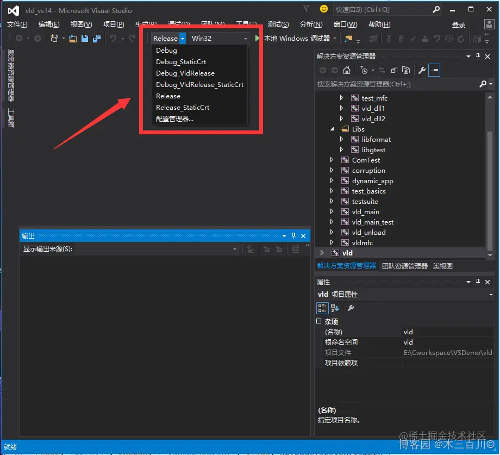Choose Release_StaticCrt configuration
Viewport: 500px width, 455px height.
(x=199, y=108)
